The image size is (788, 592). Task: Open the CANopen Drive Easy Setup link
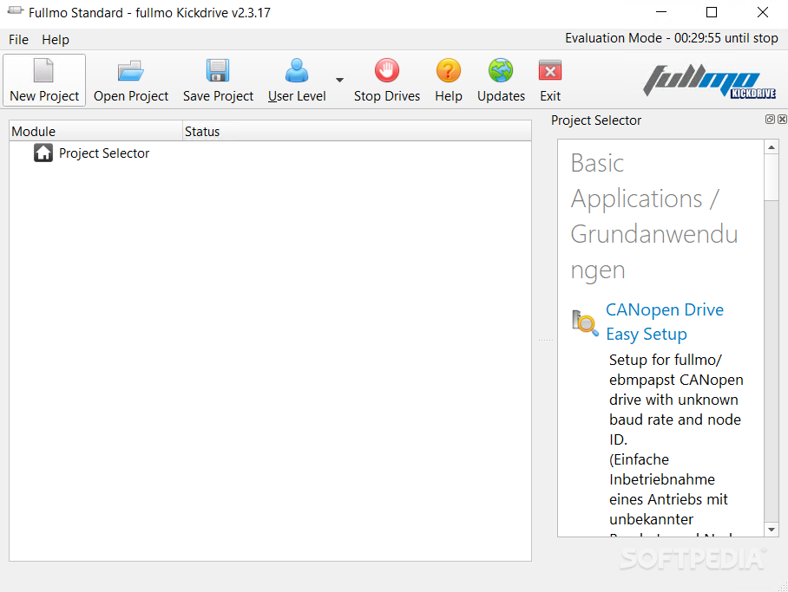coord(665,322)
